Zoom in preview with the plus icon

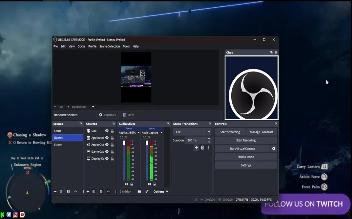(x=68, y=107)
